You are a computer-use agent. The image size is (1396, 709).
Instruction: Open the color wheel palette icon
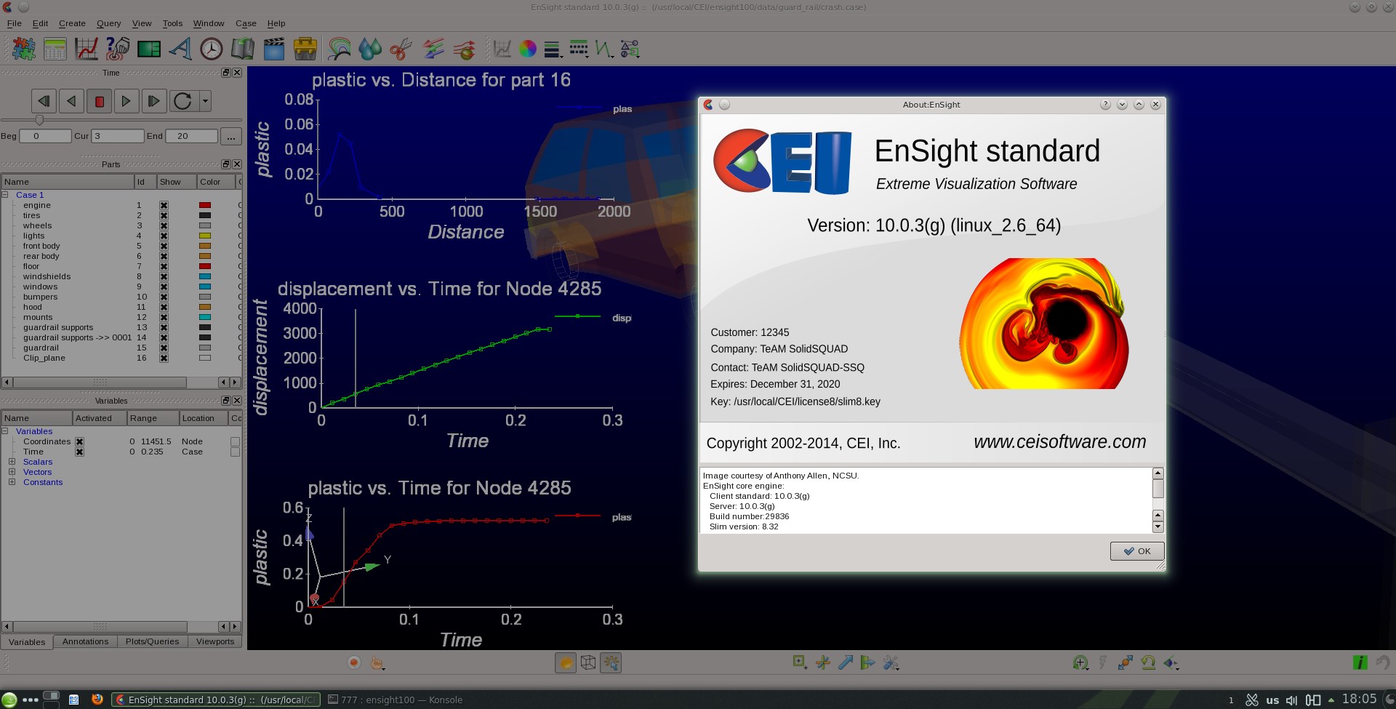click(528, 49)
